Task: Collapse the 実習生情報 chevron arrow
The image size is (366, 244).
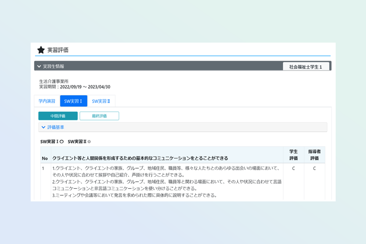Action: 39,66
